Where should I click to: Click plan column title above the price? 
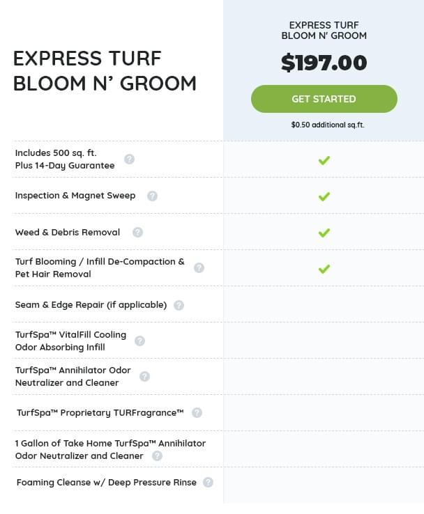324,31
